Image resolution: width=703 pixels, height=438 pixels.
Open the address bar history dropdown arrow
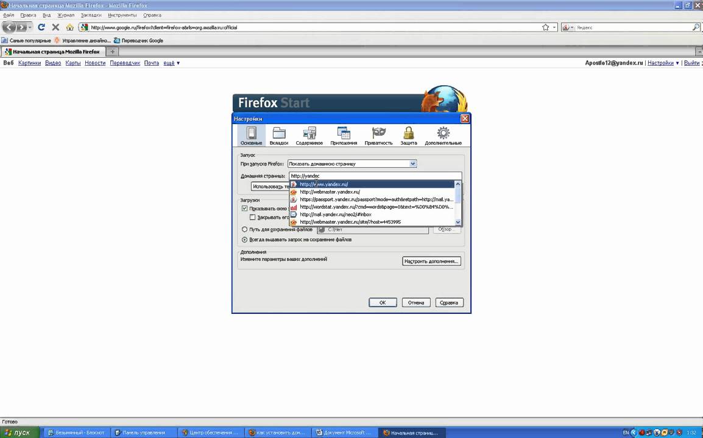coord(554,27)
